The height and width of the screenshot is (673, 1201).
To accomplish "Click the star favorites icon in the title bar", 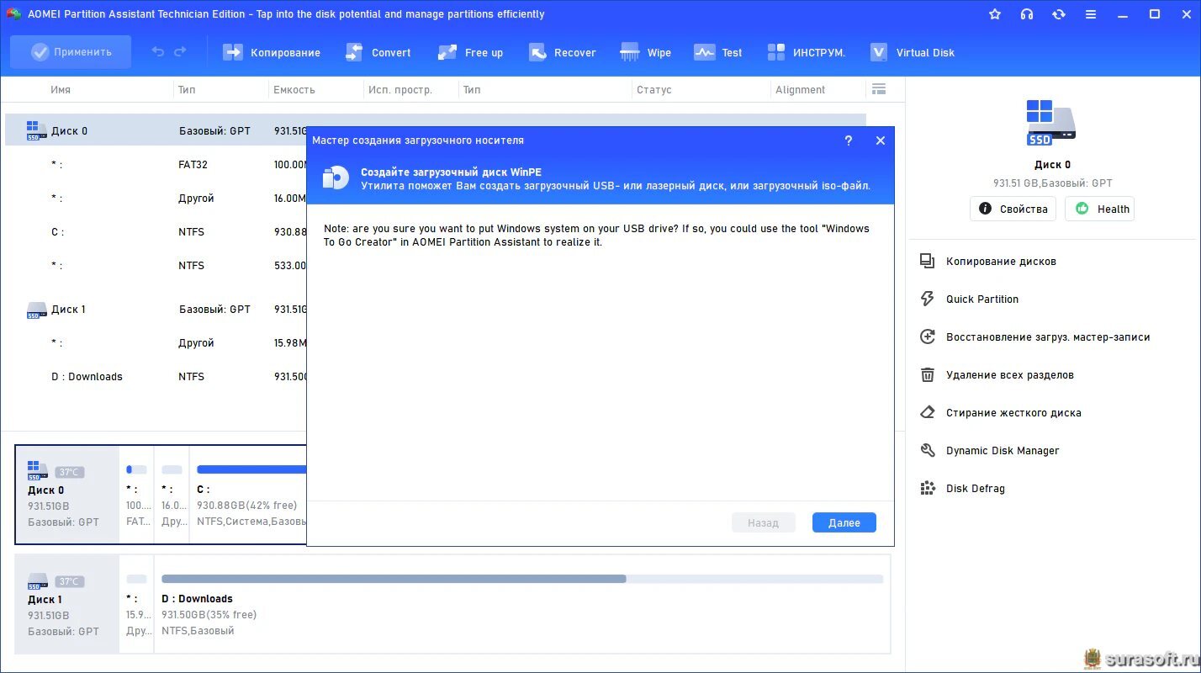I will click(x=995, y=14).
